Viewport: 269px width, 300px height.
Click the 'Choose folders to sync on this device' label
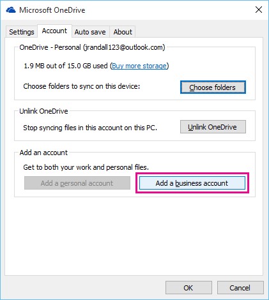[x=82, y=86]
